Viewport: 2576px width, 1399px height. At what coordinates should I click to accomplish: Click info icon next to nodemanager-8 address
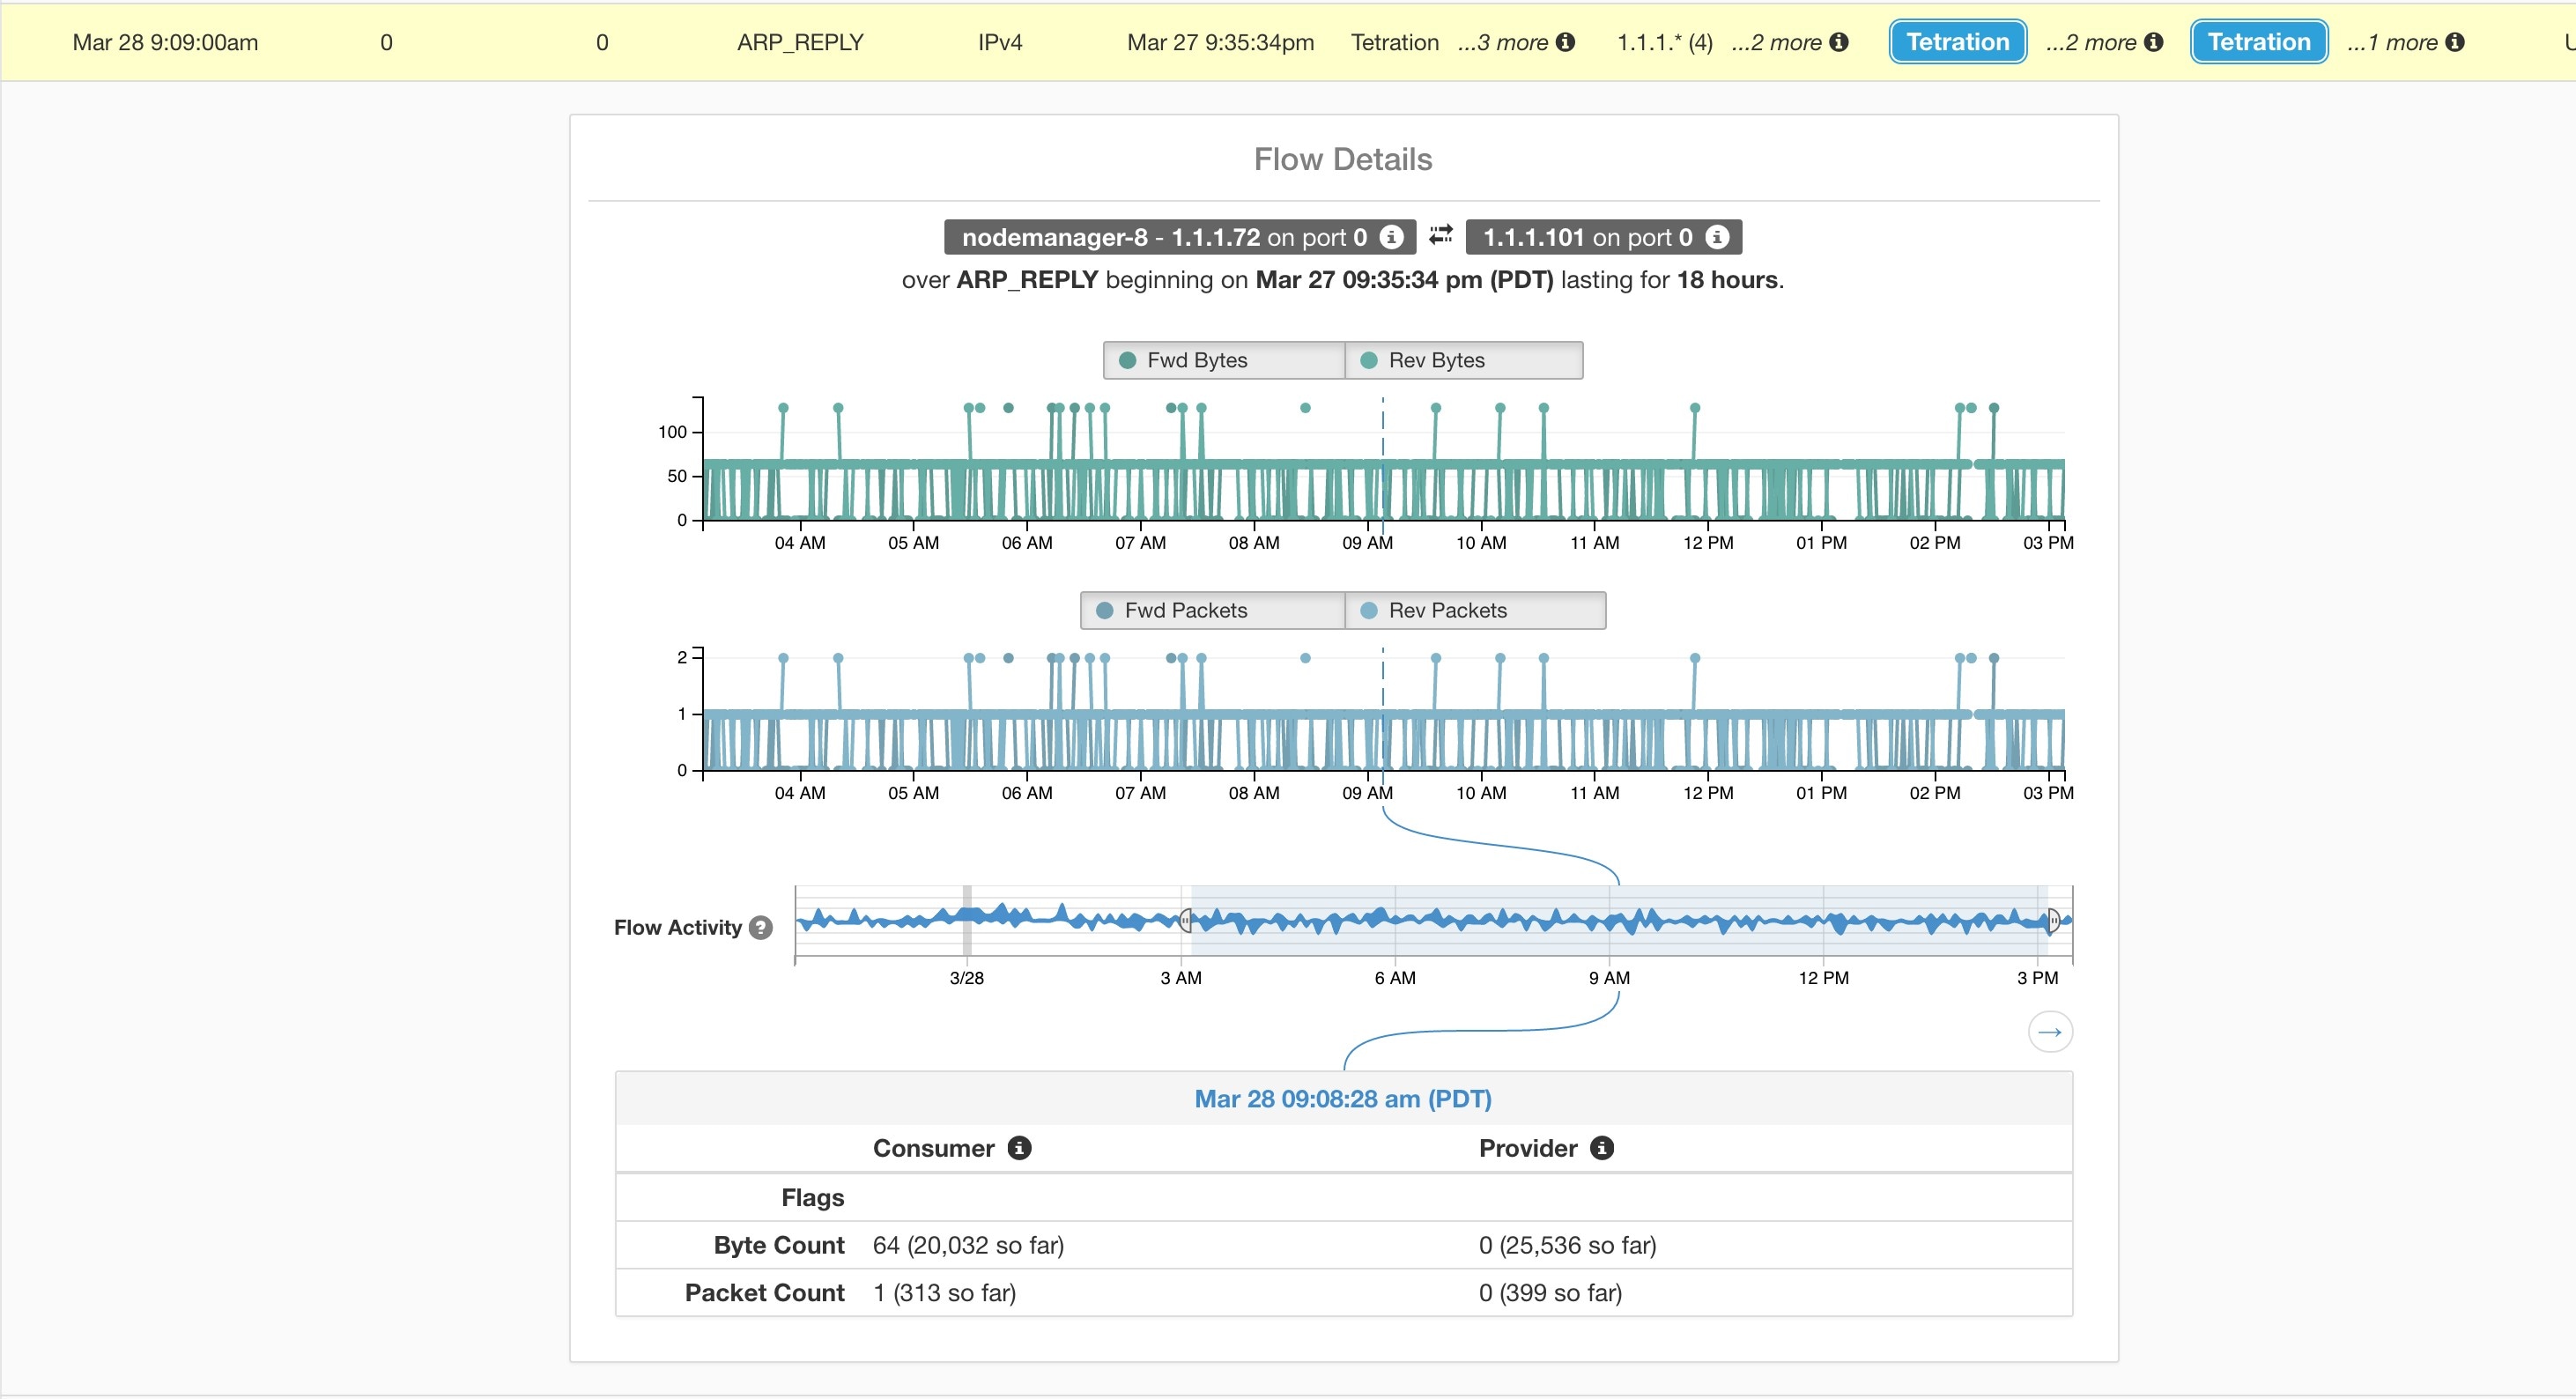[1390, 237]
